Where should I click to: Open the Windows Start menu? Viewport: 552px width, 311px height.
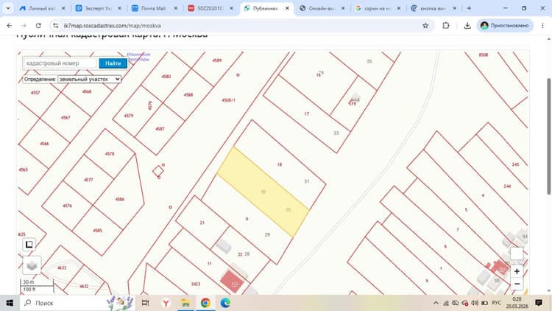click(x=10, y=303)
